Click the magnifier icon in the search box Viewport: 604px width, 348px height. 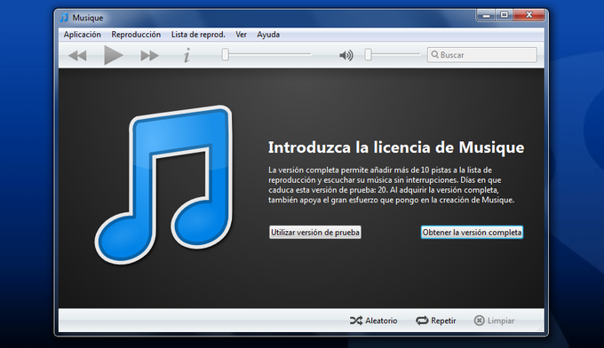click(434, 55)
